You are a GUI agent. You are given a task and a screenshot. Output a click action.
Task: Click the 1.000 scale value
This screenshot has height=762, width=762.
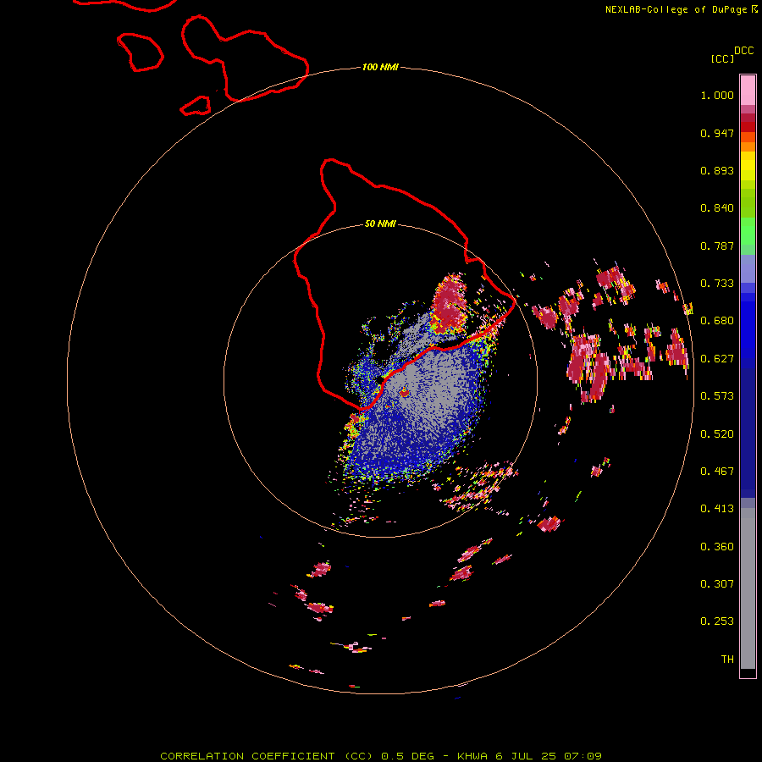point(717,95)
